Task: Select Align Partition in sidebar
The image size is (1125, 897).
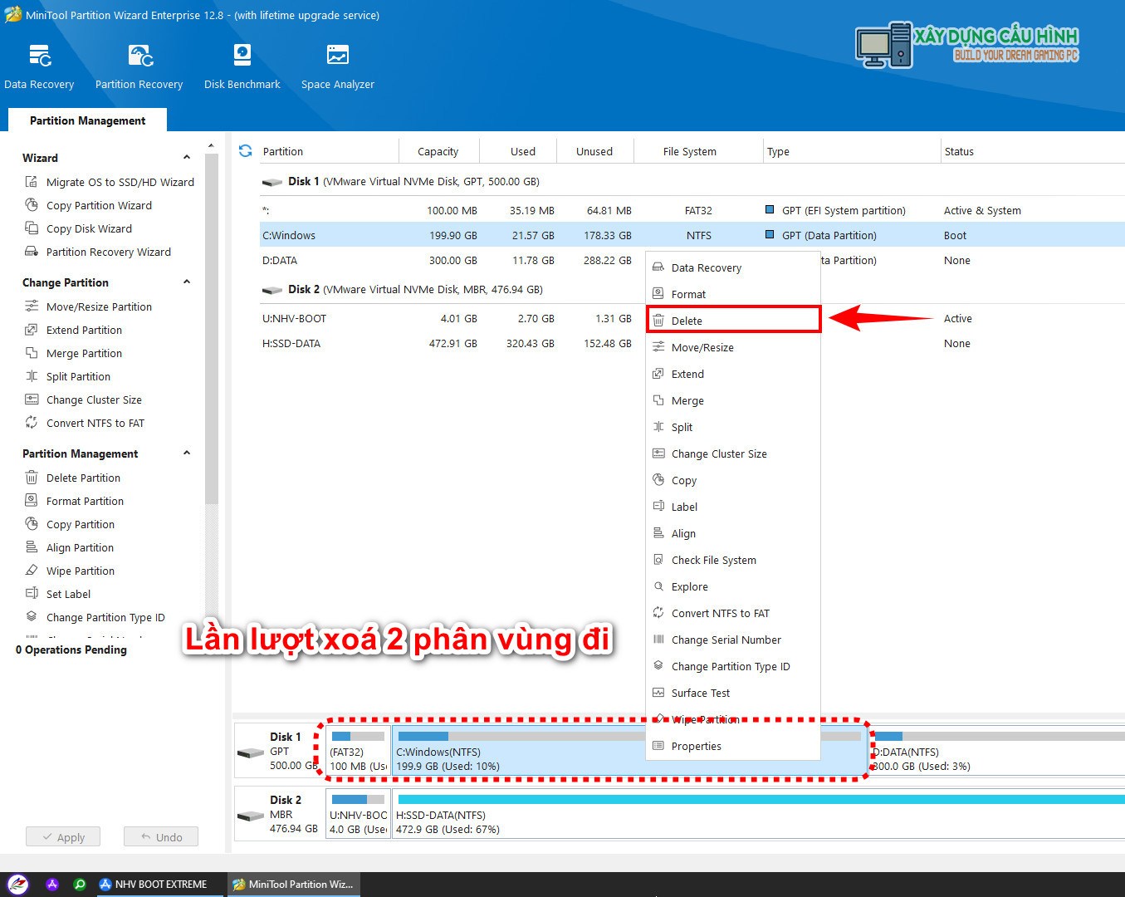Action: [x=69, y=547]
